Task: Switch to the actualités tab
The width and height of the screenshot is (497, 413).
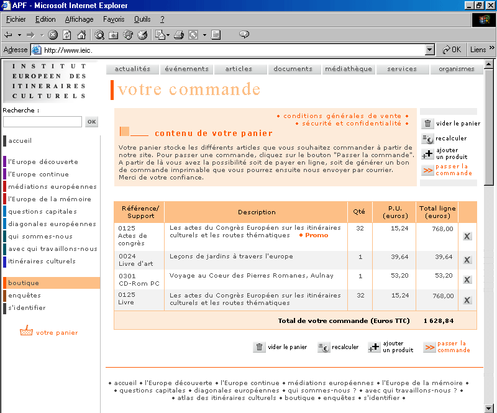Action: tap(132, 69)
